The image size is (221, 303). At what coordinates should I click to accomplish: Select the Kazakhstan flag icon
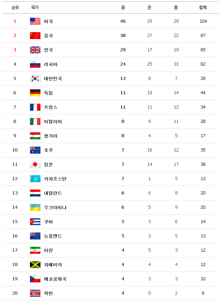click(35, 179)
